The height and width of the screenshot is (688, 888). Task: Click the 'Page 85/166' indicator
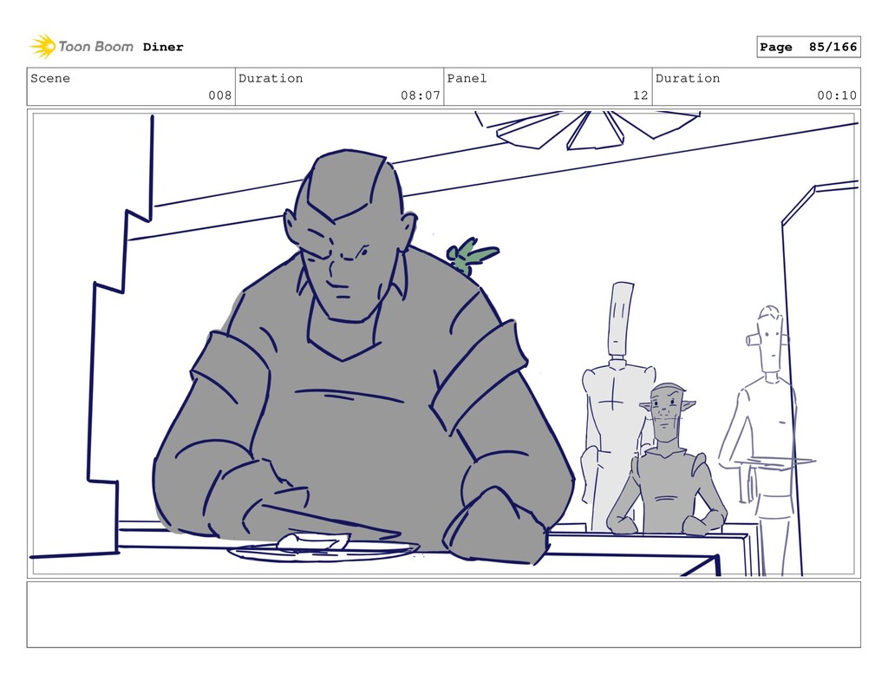tap(808, 47)
